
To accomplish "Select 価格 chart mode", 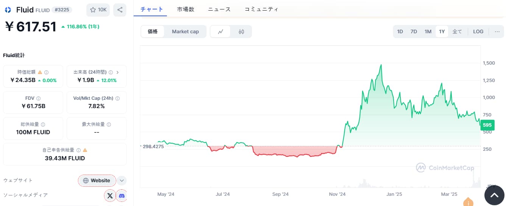I will 153,32.
